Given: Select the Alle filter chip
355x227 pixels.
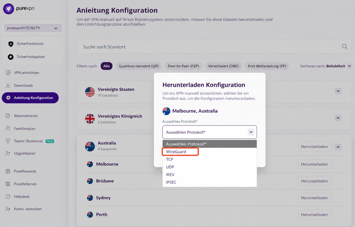Looking at the screenshot, I should (x=107, y=66).
